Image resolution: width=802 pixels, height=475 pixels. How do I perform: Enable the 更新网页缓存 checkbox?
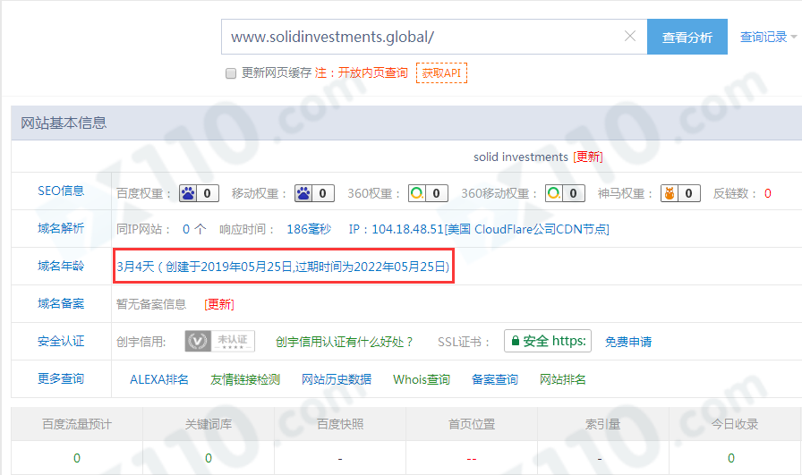click(231, 73)
